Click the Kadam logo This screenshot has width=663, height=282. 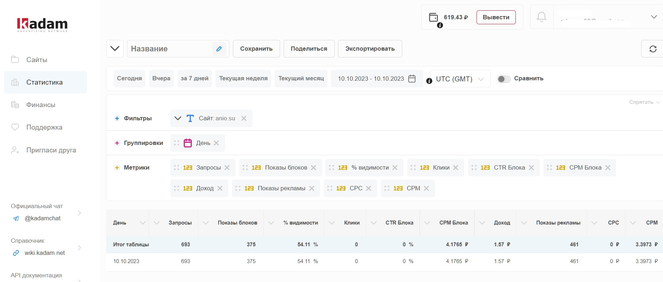42,25
